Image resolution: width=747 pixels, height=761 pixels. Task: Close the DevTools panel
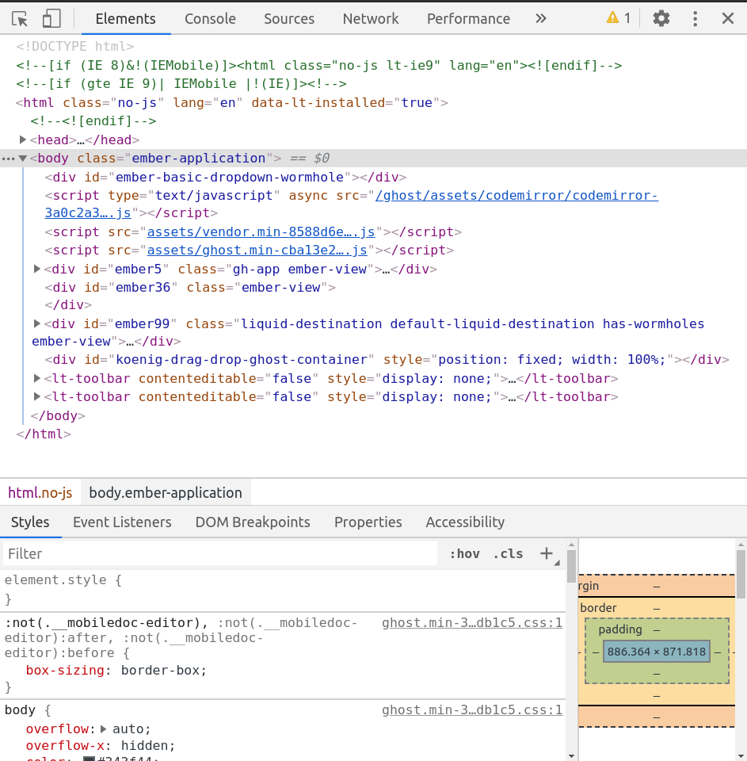tap(728, 18)
